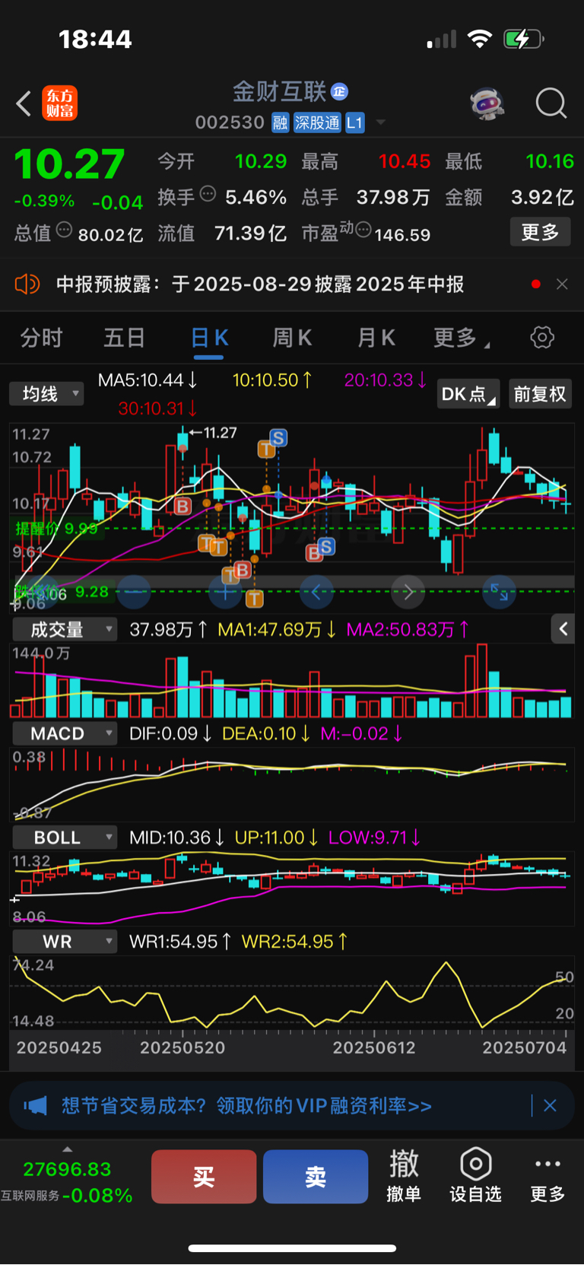The width and height of the screenshot is (584, 1265).
Task: Tap the speaker announcement icon
Action: (27, 284)
